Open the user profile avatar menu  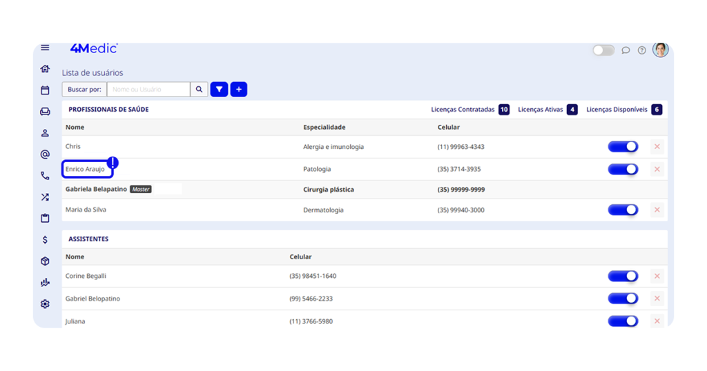[x=660, y=50]
